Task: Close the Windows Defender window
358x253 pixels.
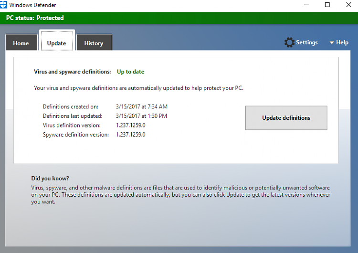Action: [x=348, y=5]
